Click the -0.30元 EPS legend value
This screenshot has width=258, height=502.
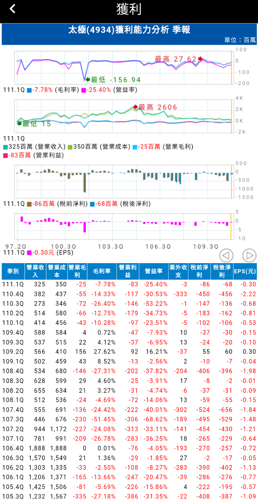pyautogui.click(x=43, y=253)
